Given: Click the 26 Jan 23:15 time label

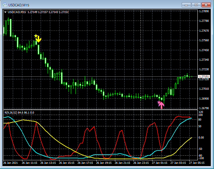Looking at the screenshot, I should 141,163.
